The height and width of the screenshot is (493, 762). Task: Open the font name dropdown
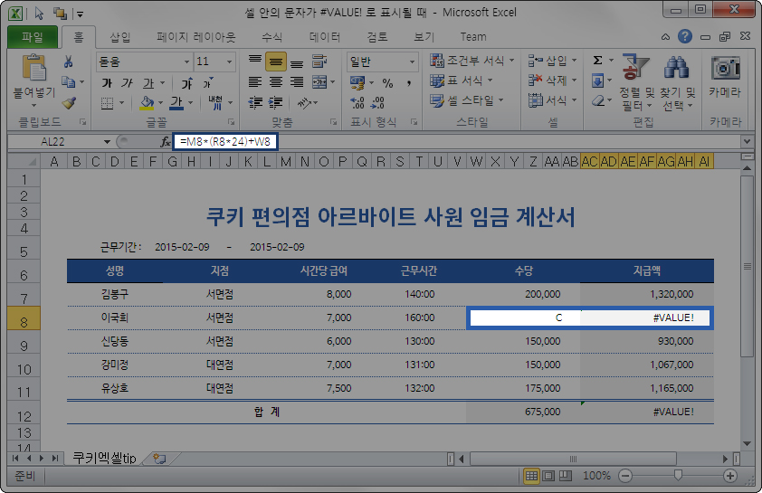pyautogui.click(x=186, y=62)
